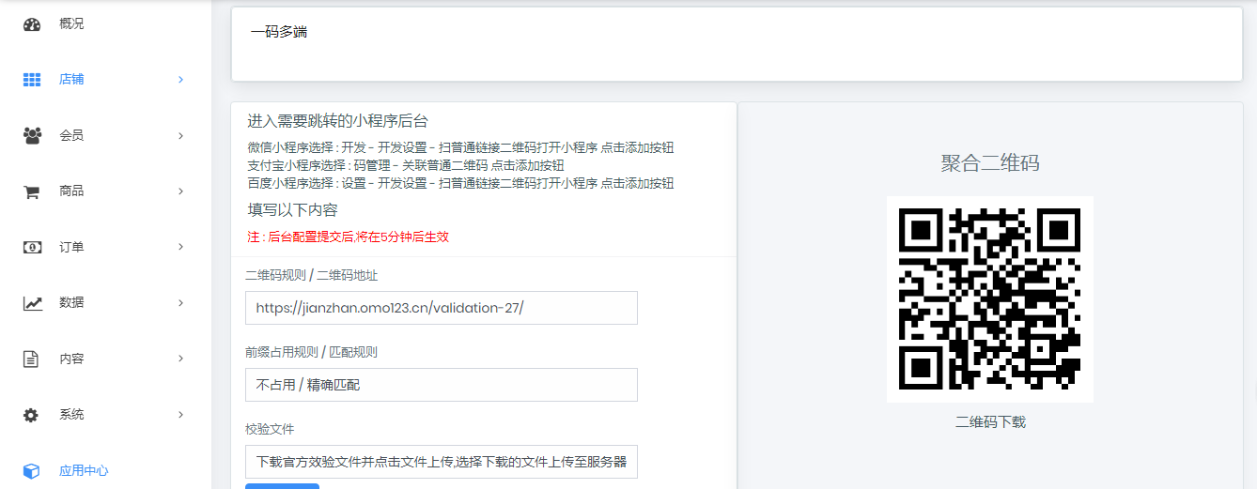Click the 商品 shopping cart icon
This screenshot has width=1257, height=489.
pyautogui.click(x=32, y=191)
